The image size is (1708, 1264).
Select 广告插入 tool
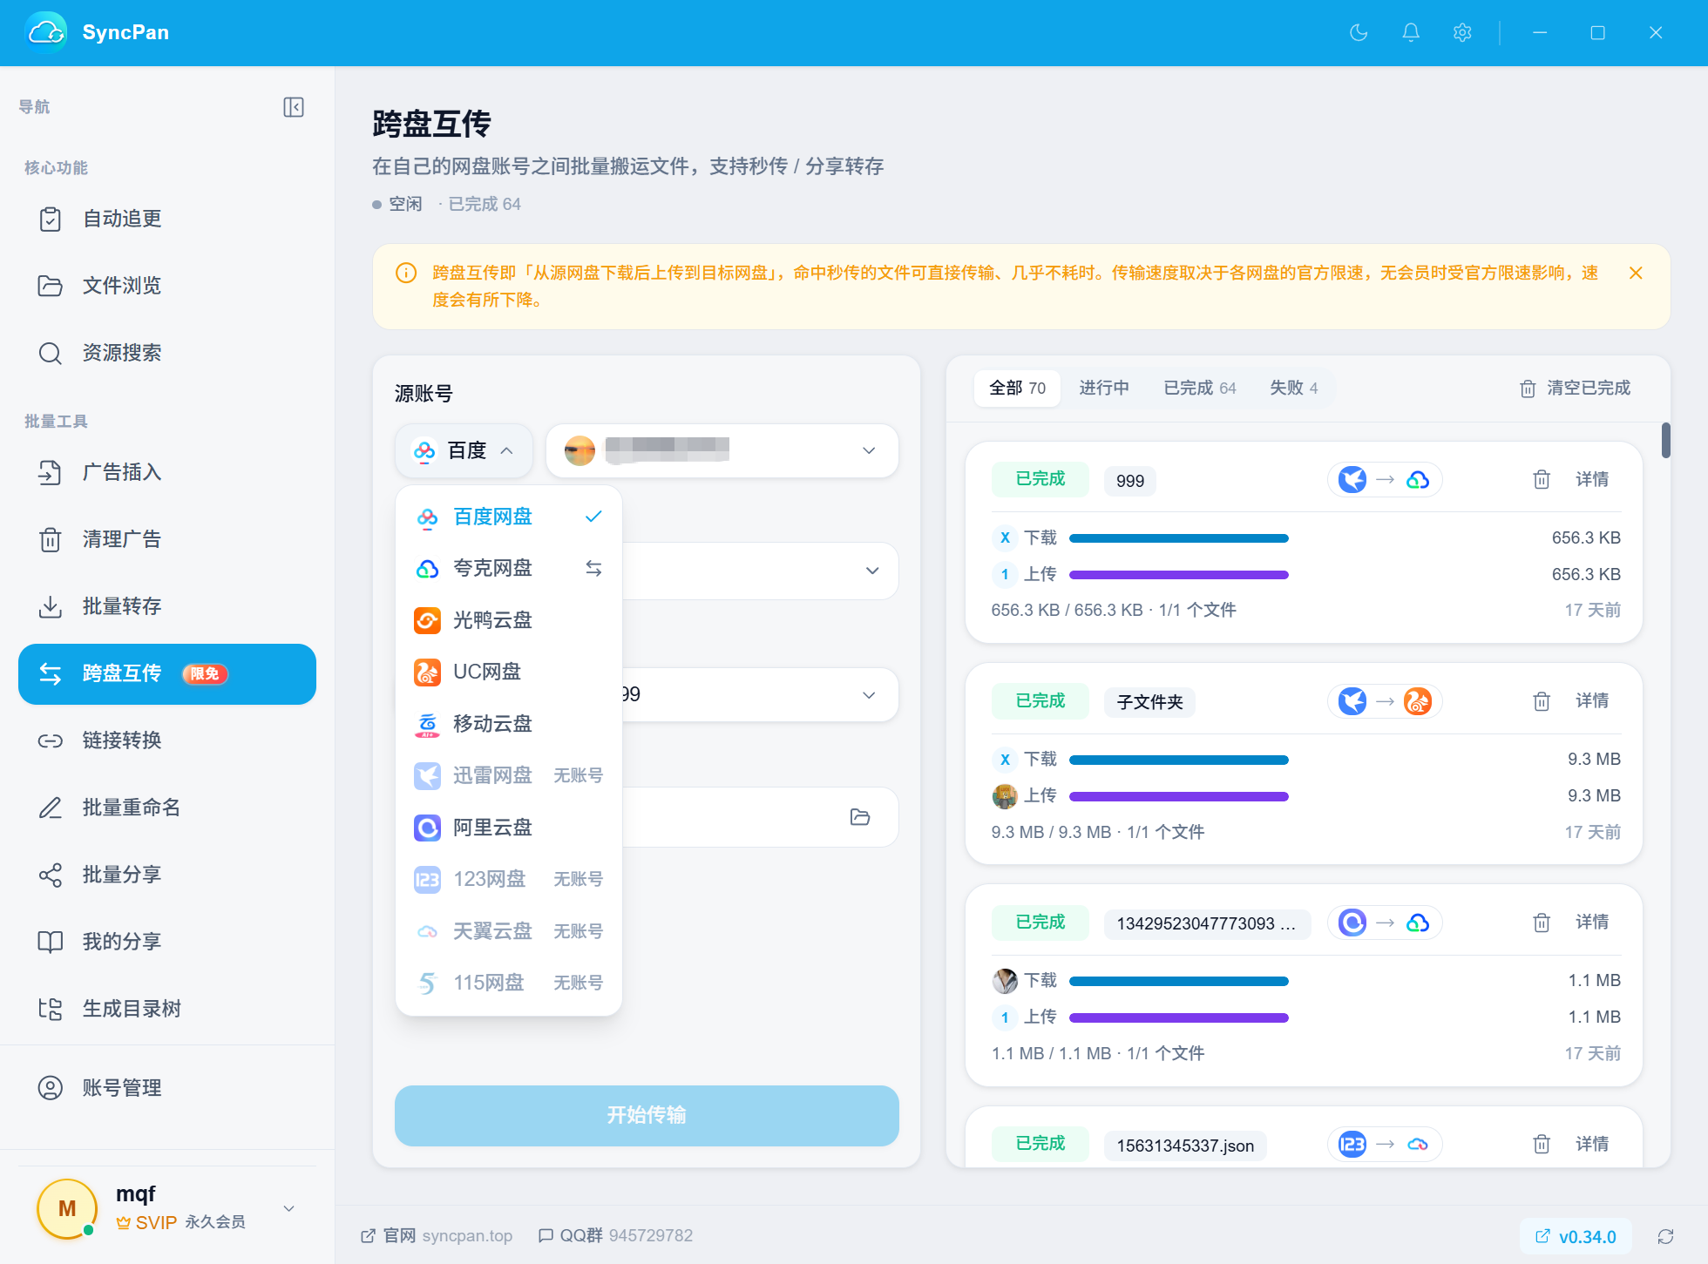coord(167,472)
